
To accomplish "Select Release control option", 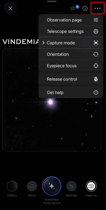I will 71,79.
